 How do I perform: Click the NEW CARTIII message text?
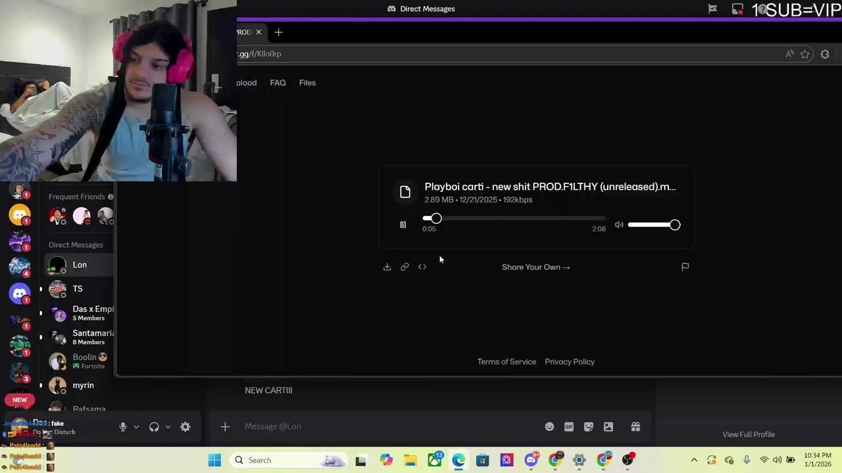coord(268,390)
